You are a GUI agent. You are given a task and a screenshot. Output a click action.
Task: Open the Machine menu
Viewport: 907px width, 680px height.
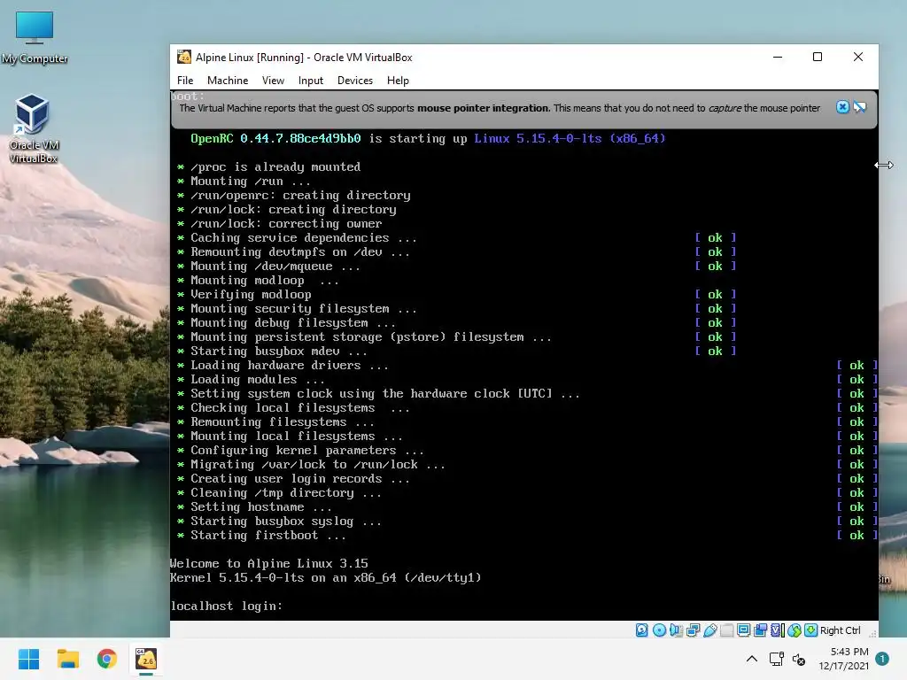[228, 81]
